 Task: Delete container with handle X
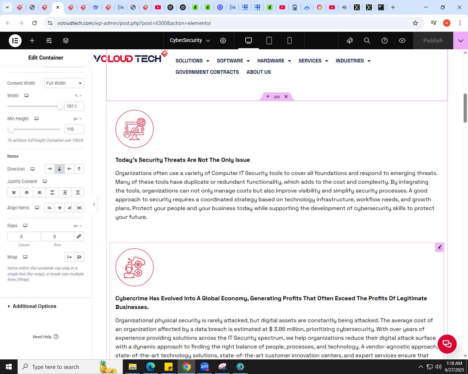tap(286, 96)
